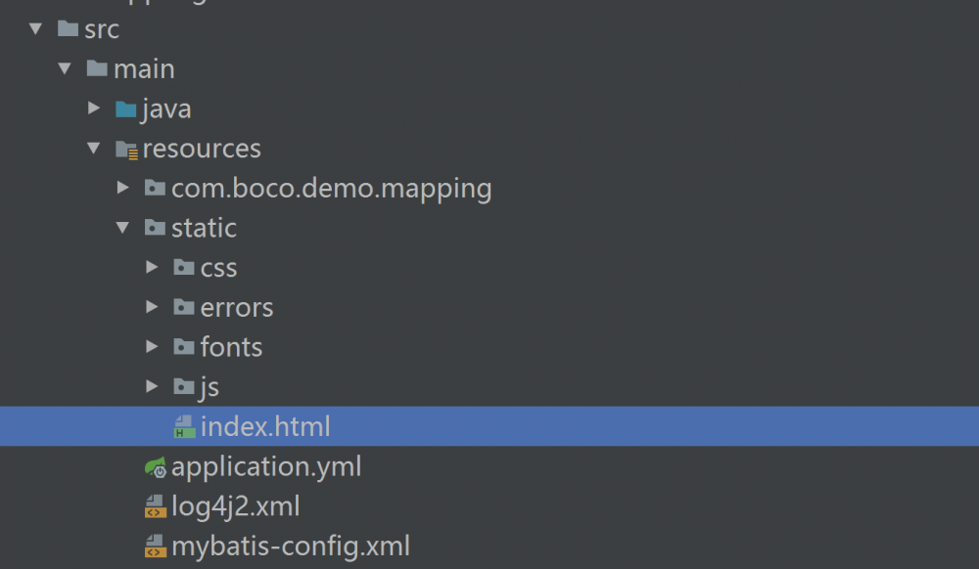The image size is (979, 569).
Task: Click the blue java source folder icon
Action: 125,109
